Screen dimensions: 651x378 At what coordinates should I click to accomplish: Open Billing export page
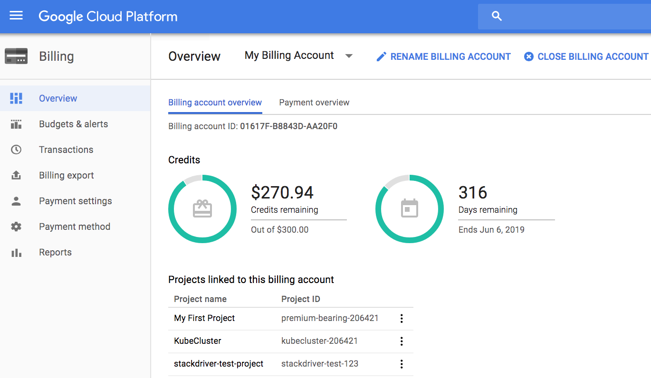tap(75, 175)
